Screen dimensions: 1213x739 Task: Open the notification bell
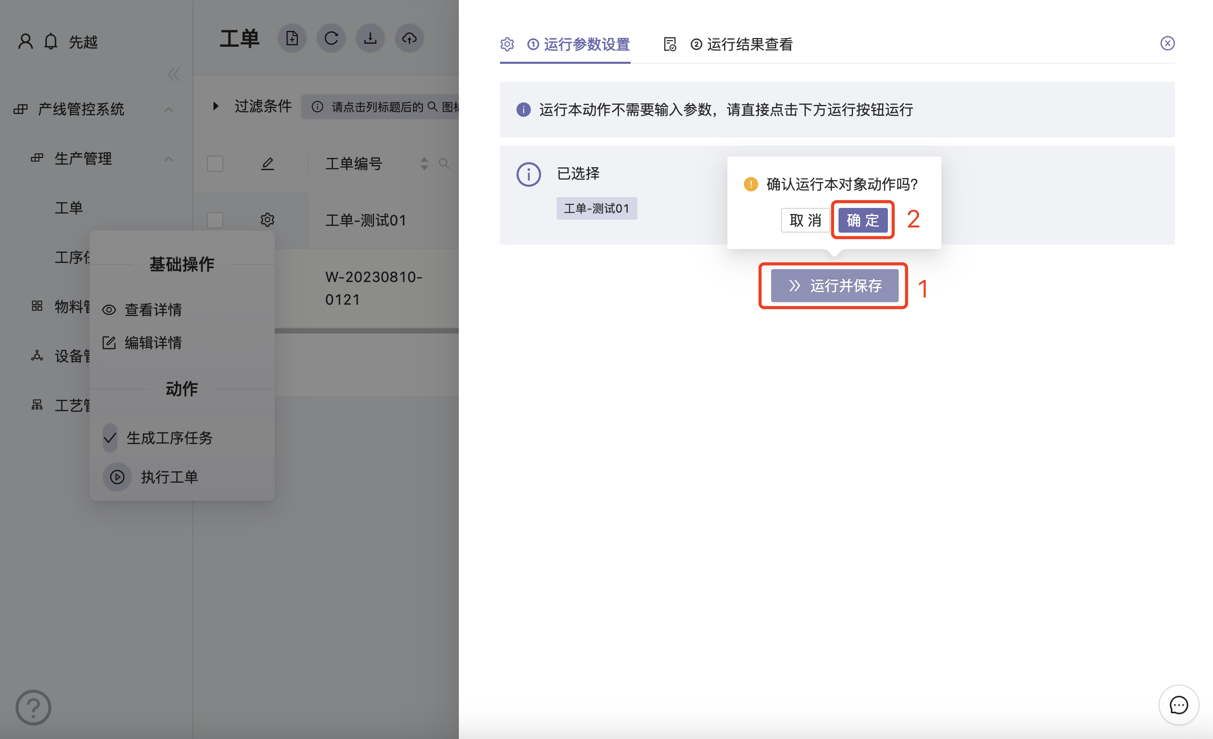(50, 41)
